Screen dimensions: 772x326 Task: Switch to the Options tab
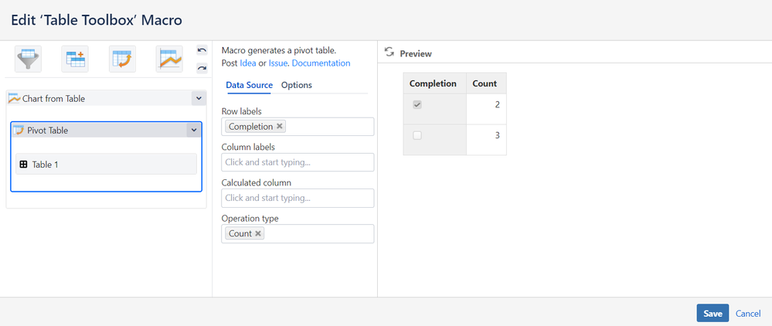tap(297, 85)
